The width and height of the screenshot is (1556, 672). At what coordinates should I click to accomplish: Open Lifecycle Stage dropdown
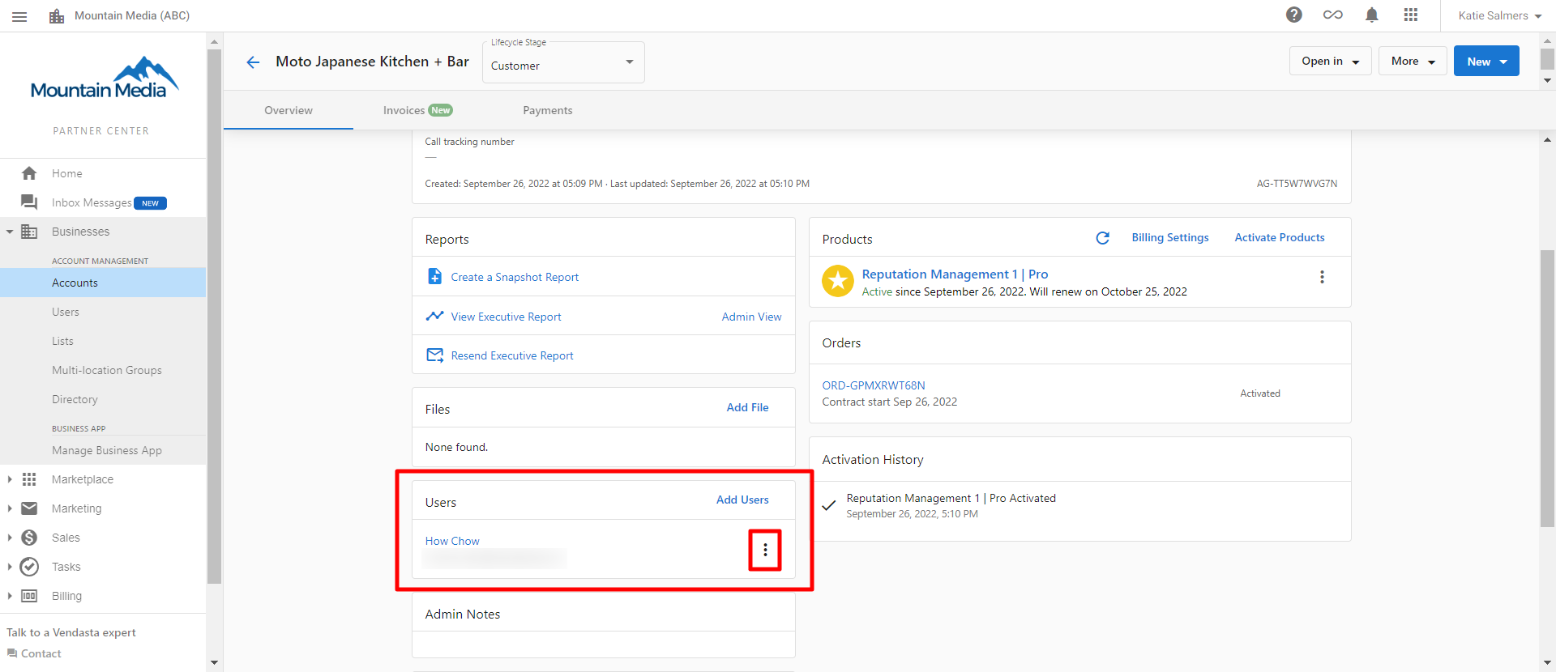pyautogui.click(x=563, y=63)
